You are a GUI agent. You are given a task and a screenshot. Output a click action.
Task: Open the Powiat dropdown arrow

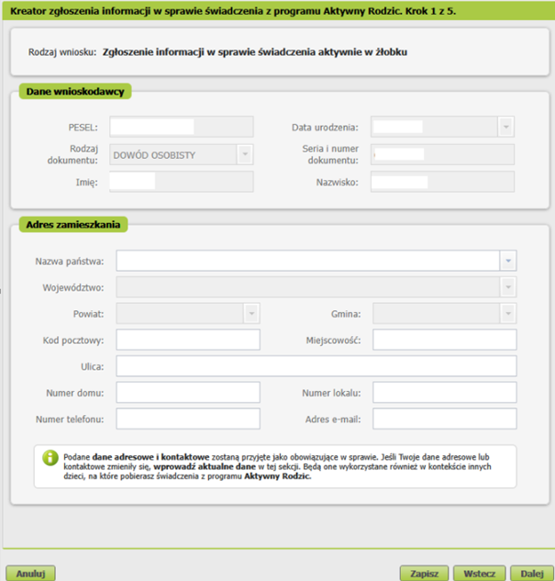point(251,314)
